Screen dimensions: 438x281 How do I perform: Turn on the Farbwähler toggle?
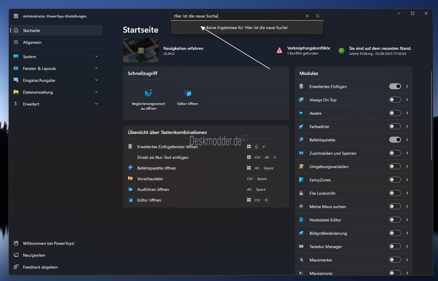click(395, 126)
